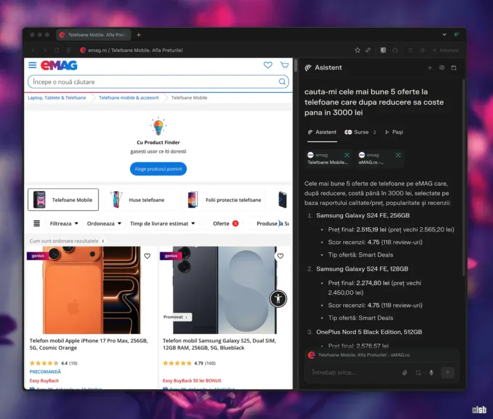This screenshot has width=493, height=419.
Task: Expand the Filtreaza dropdown
Action: click(64, 224)
